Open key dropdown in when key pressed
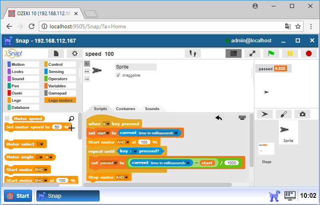Image resolution: width=320 pixels, height=205 pixels. click(x=106, y=124)
